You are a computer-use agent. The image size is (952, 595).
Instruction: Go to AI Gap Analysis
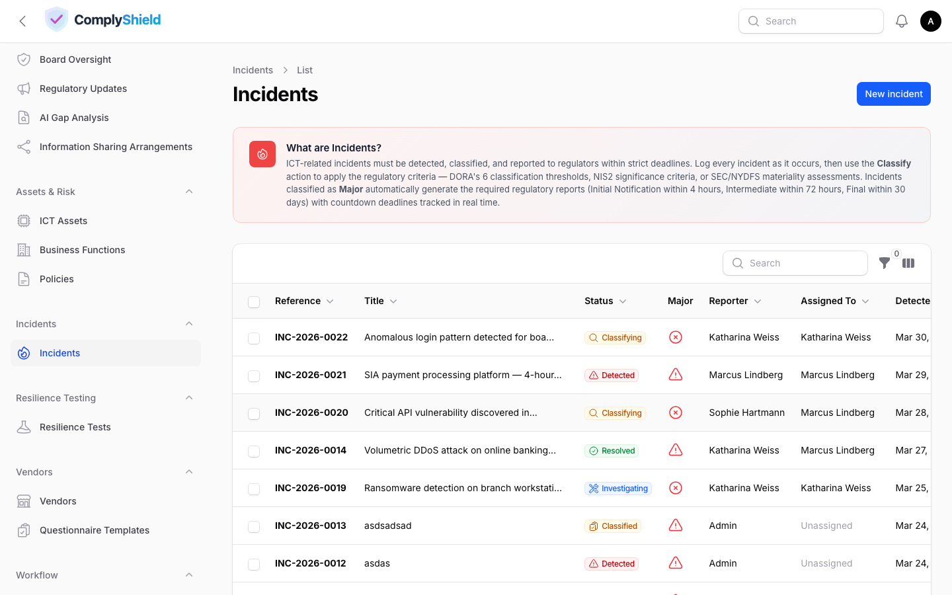(x=106, y=118)
